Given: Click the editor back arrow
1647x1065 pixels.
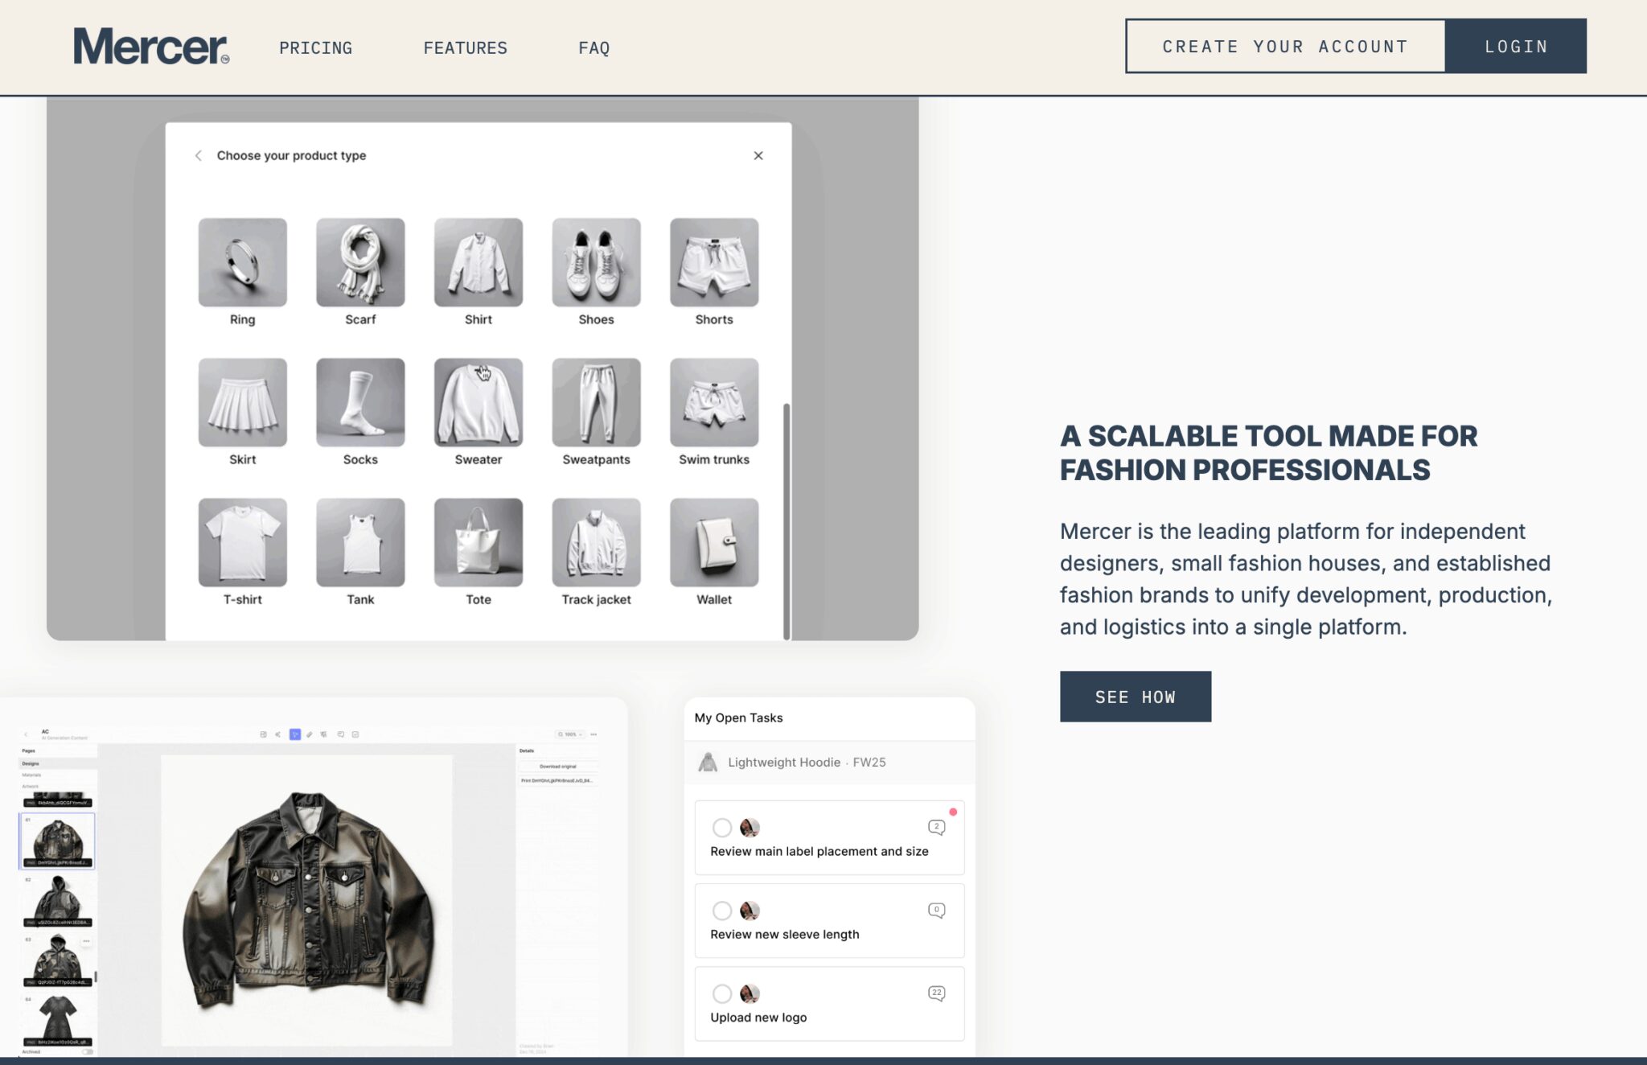Looking at the screenshot, I should [26, 734].
